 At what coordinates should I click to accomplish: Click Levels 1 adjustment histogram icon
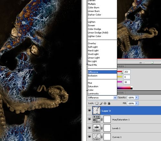click(x=96, y=128)
